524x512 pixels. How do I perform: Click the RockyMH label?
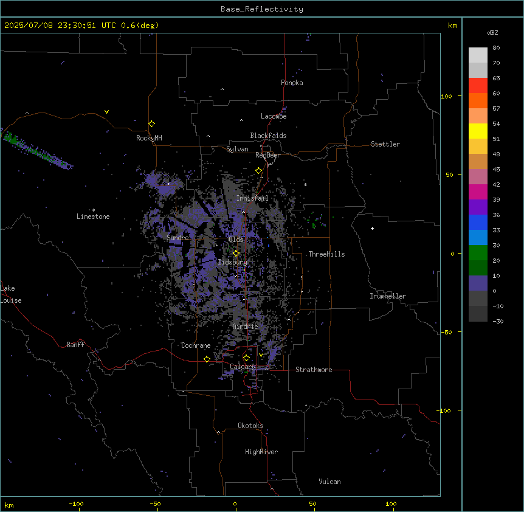(x=149, y=138)
